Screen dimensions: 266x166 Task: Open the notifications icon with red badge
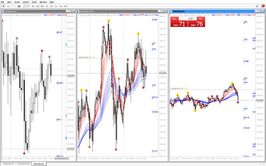point(263,6)
